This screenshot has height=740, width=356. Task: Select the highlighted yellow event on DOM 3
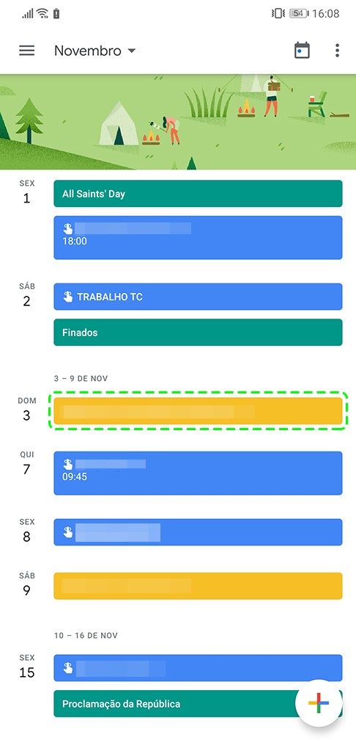tap(198, 411)
